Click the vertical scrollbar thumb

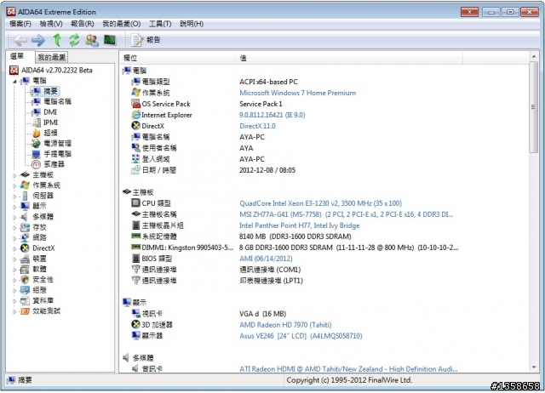pos(533,107)
